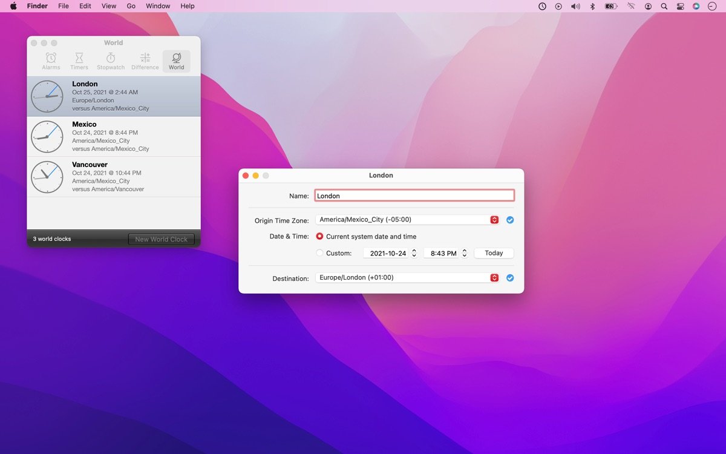
Task: Click the custom date stepper arrows
Action: pyautogui.click(x=414, y=253)
